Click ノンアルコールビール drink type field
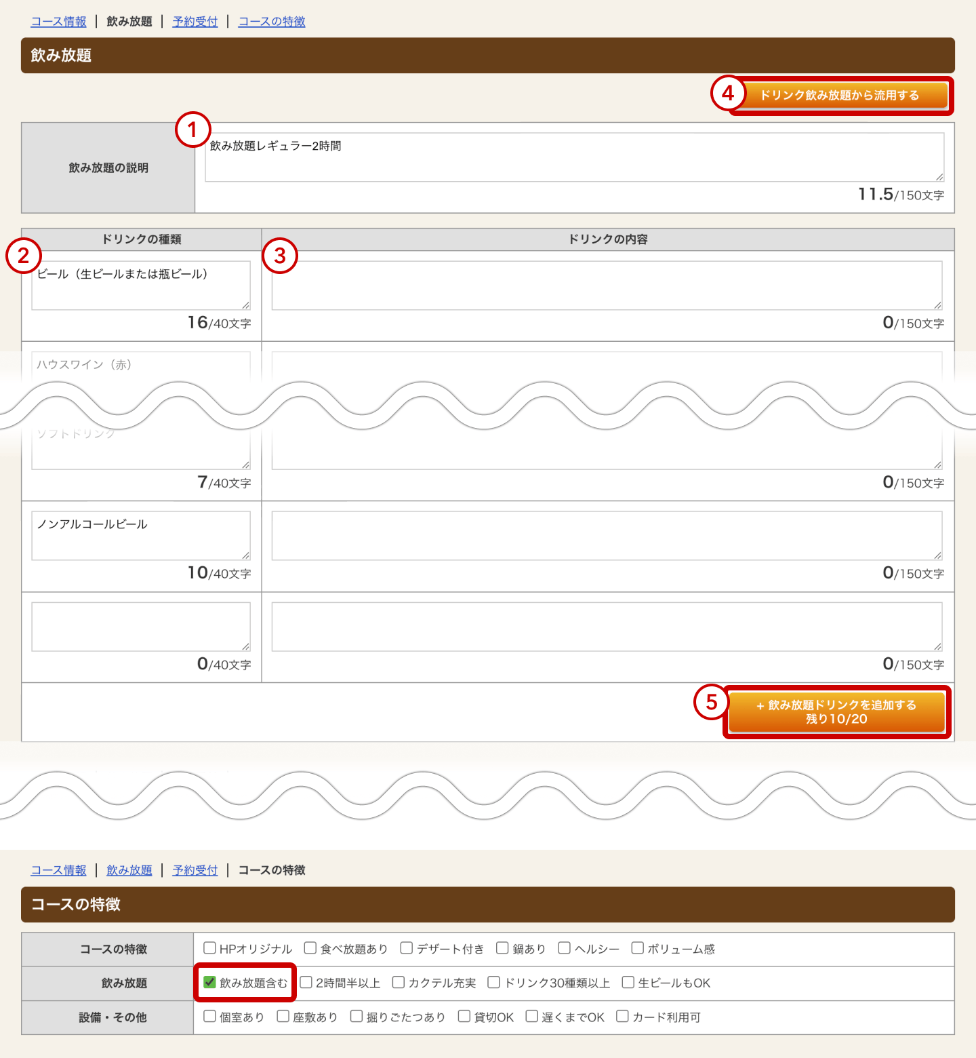The width and height of the screenshot is (976, 1058). pyautogui.click(x=141, y=536)
